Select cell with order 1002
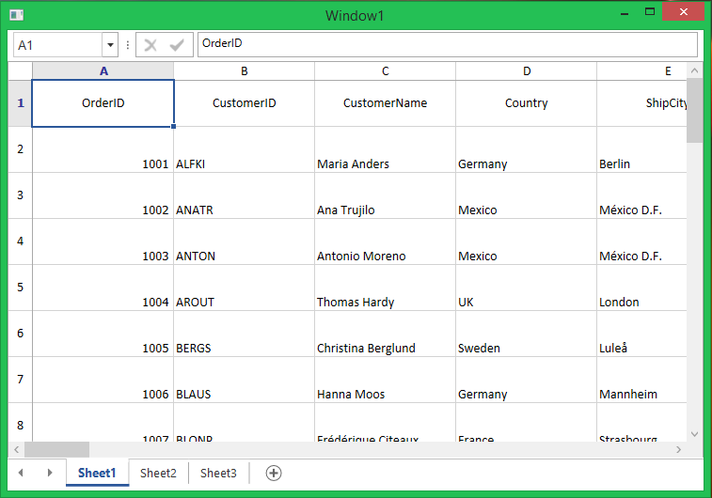712x498 pixels. pyautogui.click(x=103, y=196)
